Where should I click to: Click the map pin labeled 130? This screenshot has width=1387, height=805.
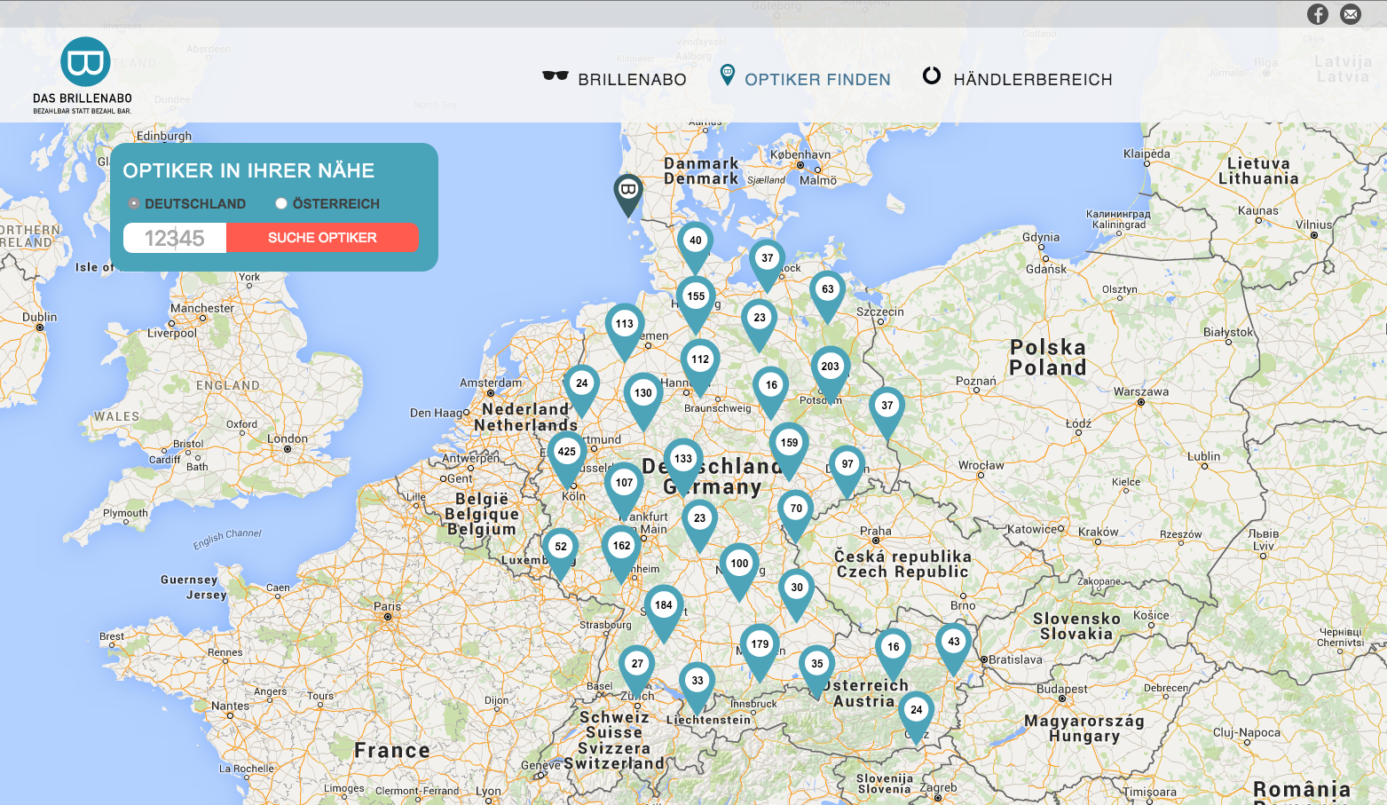coord(643,401)
